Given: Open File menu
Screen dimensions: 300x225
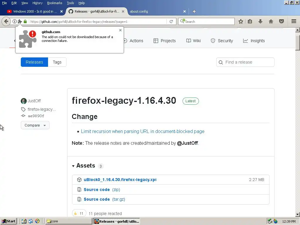Looking at the screenshot, I should (x=4, y=3).
